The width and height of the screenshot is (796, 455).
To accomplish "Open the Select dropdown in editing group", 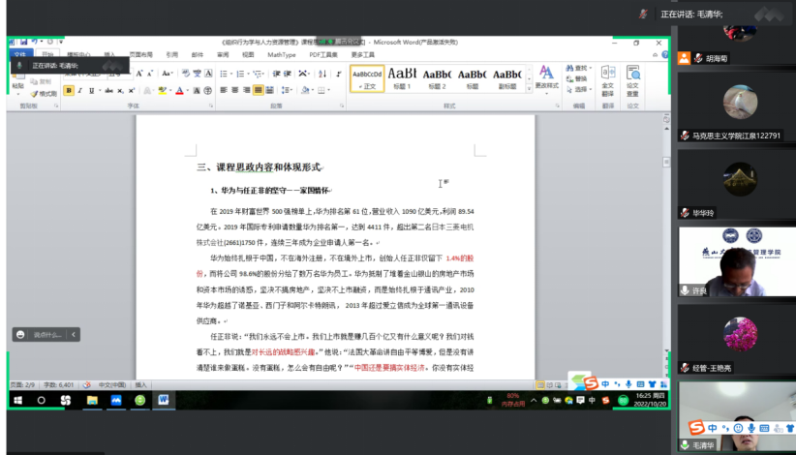I will click(581, 89).
